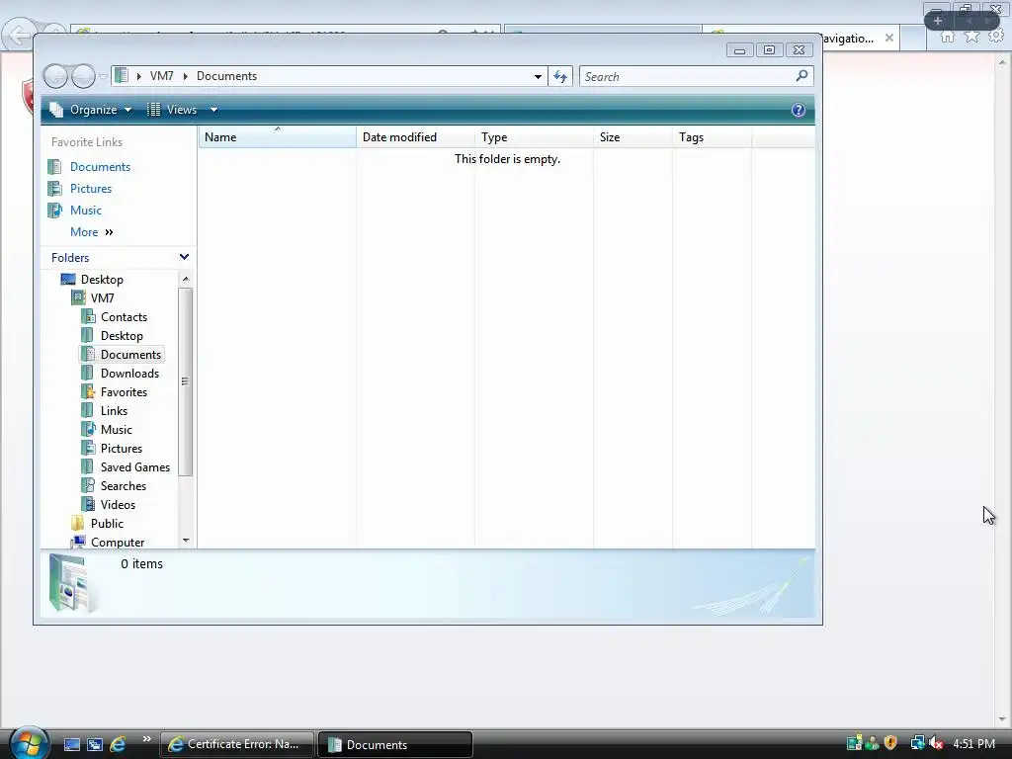This screenshot has height=759, width=1012.
Task: Click the Favorites star folder icon
Action: (x=88, y=391)
